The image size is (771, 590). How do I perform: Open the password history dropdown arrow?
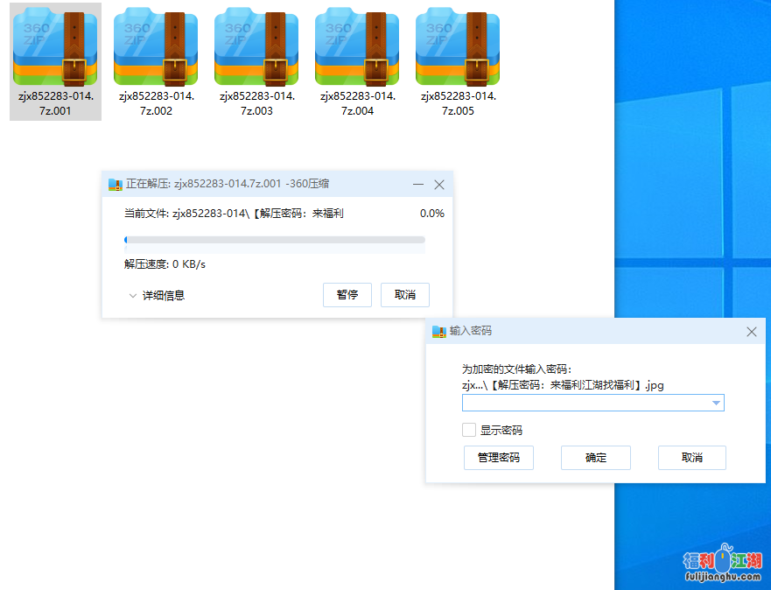(716, 404)
